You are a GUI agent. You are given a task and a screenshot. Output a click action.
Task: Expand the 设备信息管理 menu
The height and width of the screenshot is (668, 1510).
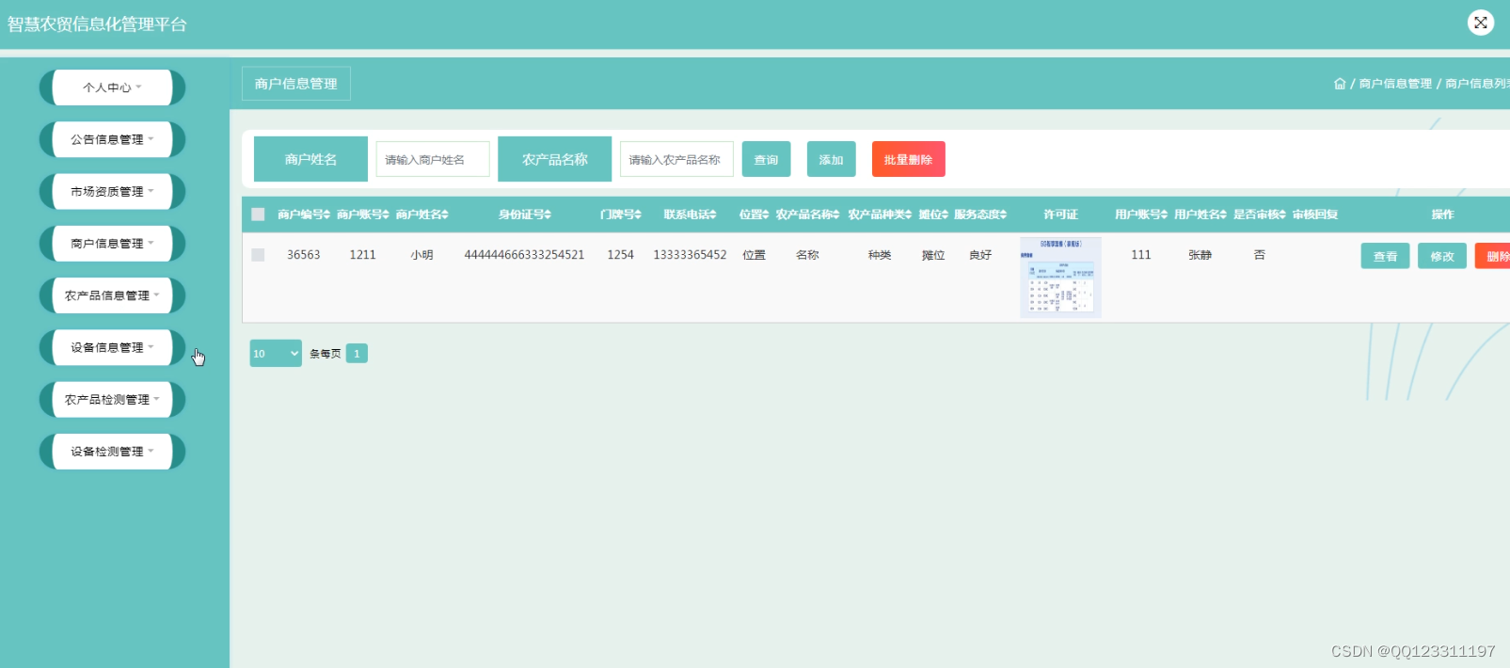click(x=112, y=347)
